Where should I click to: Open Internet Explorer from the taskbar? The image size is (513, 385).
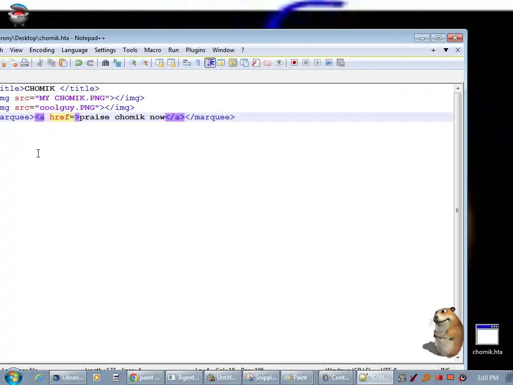pos(39,377)
